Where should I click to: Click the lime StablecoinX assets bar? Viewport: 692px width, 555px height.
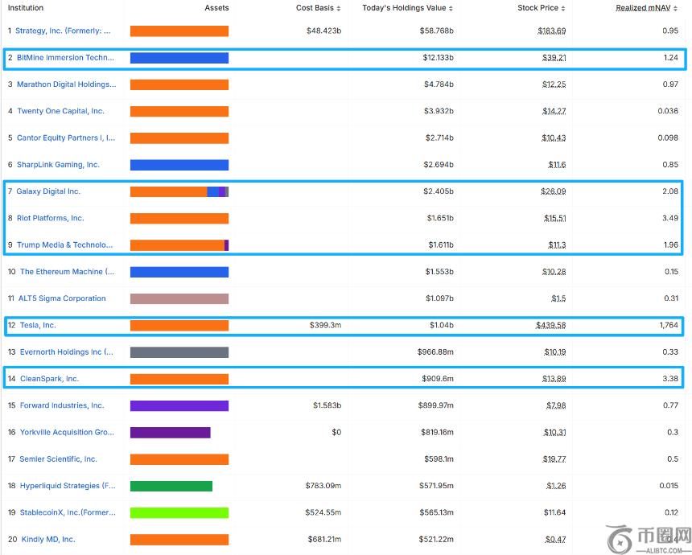[179, 512]
